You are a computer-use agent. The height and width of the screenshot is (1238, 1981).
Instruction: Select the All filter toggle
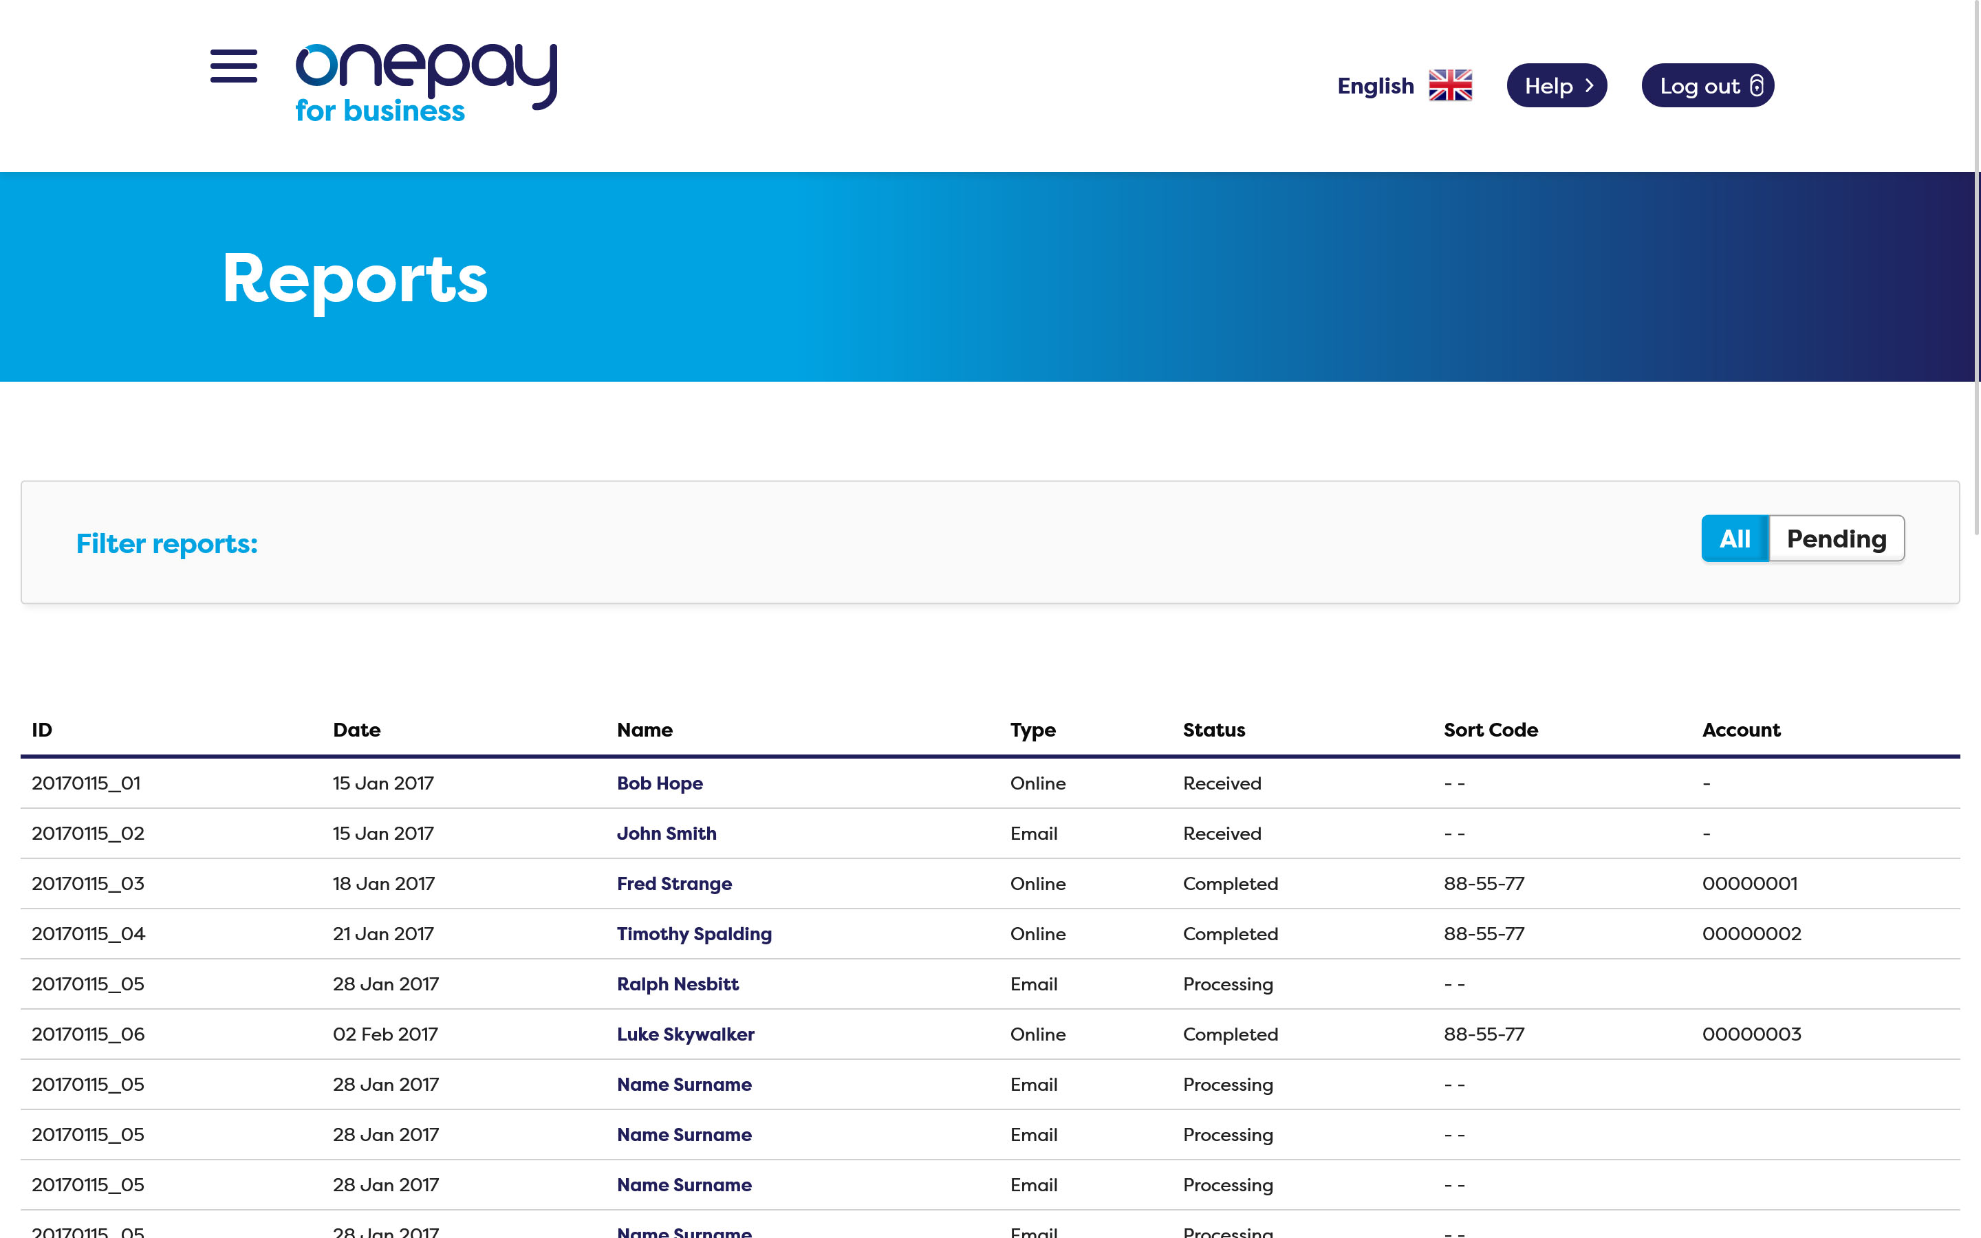[1734, 539]
